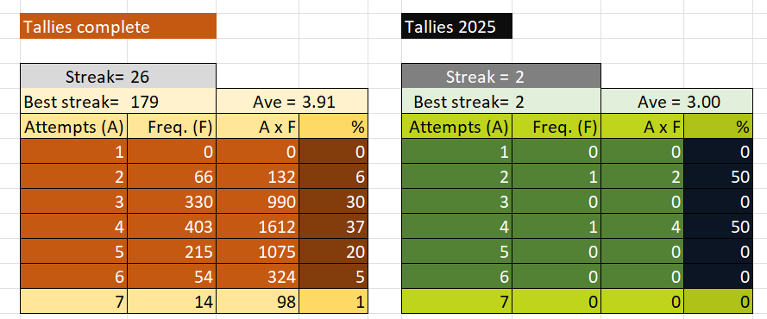This screenshot has height=319, width=767.
Task: Select the orange 'Attempts (A)' header cell
Action: [x=74, y=127]
